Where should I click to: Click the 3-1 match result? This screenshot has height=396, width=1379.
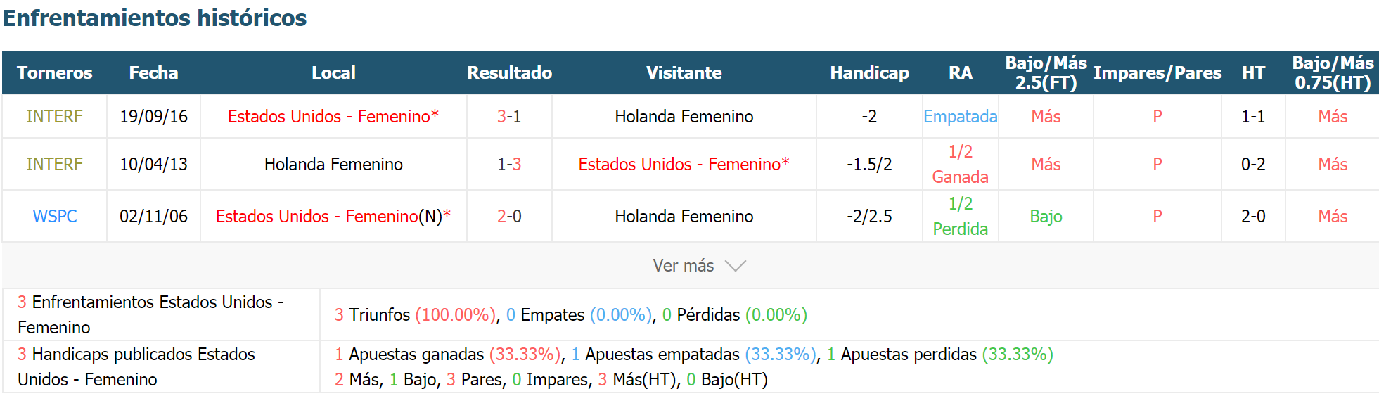(x=509, y=116)
